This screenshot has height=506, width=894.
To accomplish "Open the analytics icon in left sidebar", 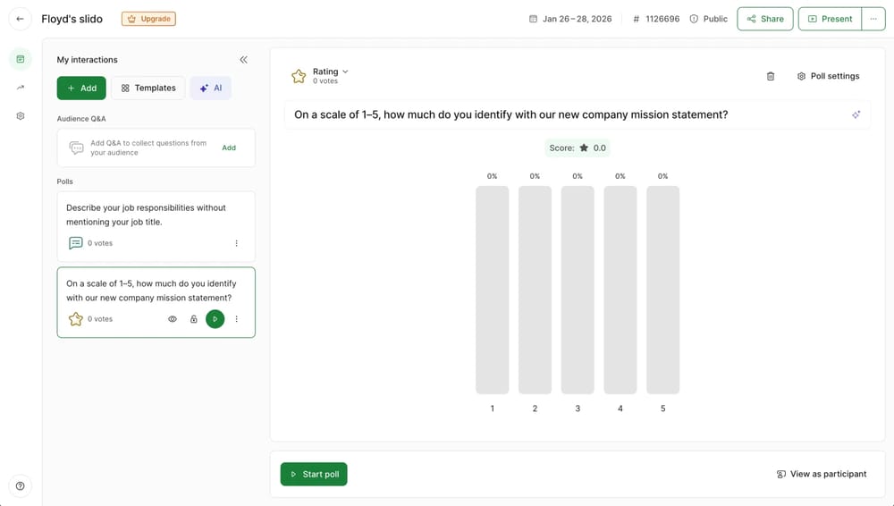I will coord(21,88).
